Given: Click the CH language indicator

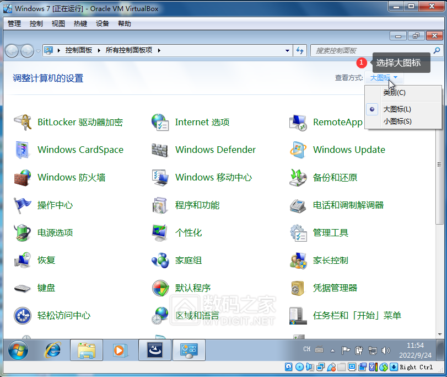Looking at the screenshot, I should click(307, 349).
